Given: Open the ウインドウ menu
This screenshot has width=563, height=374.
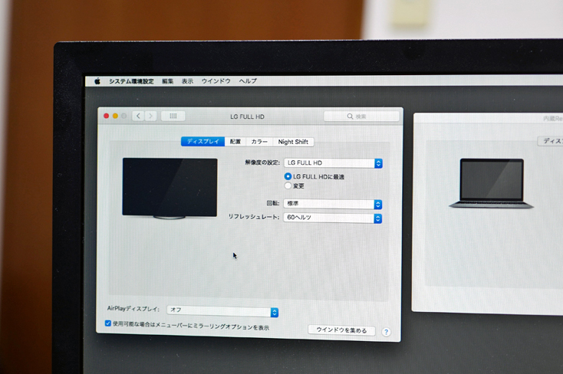Looking at the screenshot, I should coord(216,81).
